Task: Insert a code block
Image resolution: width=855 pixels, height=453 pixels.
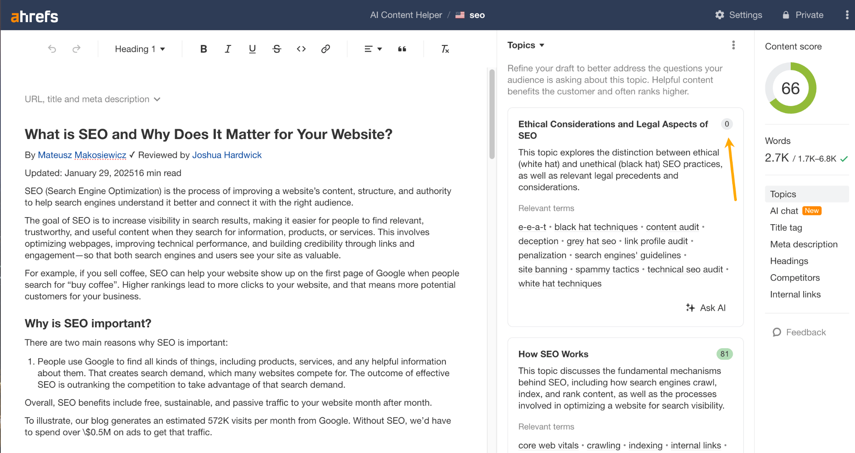Action: pos(301,49)
